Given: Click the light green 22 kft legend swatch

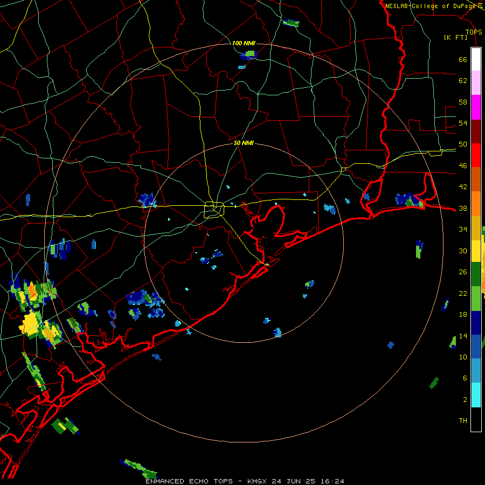Looking at the screenshot, I should tap(476, 299).
